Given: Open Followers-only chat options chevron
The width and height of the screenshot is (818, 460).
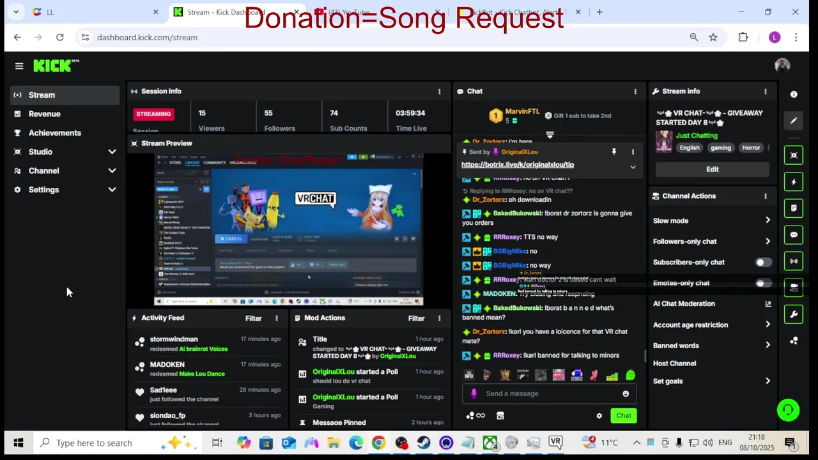Looking at the screenshot, I should click(x=768, y=241).
